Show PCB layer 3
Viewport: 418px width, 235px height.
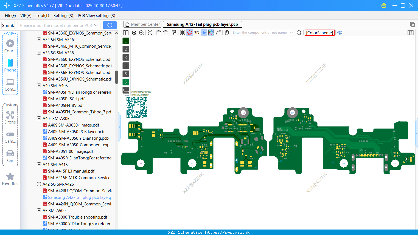coord(126,58)
